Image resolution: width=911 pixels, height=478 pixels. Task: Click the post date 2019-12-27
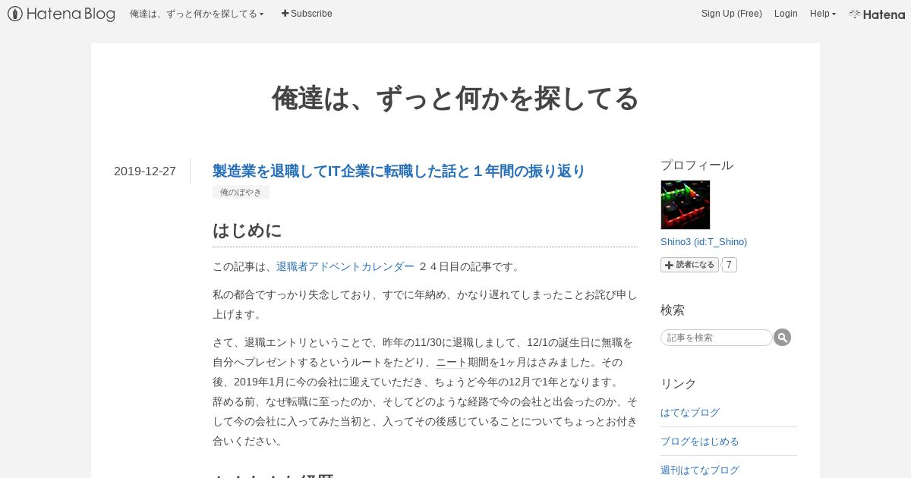pos(145,171)
